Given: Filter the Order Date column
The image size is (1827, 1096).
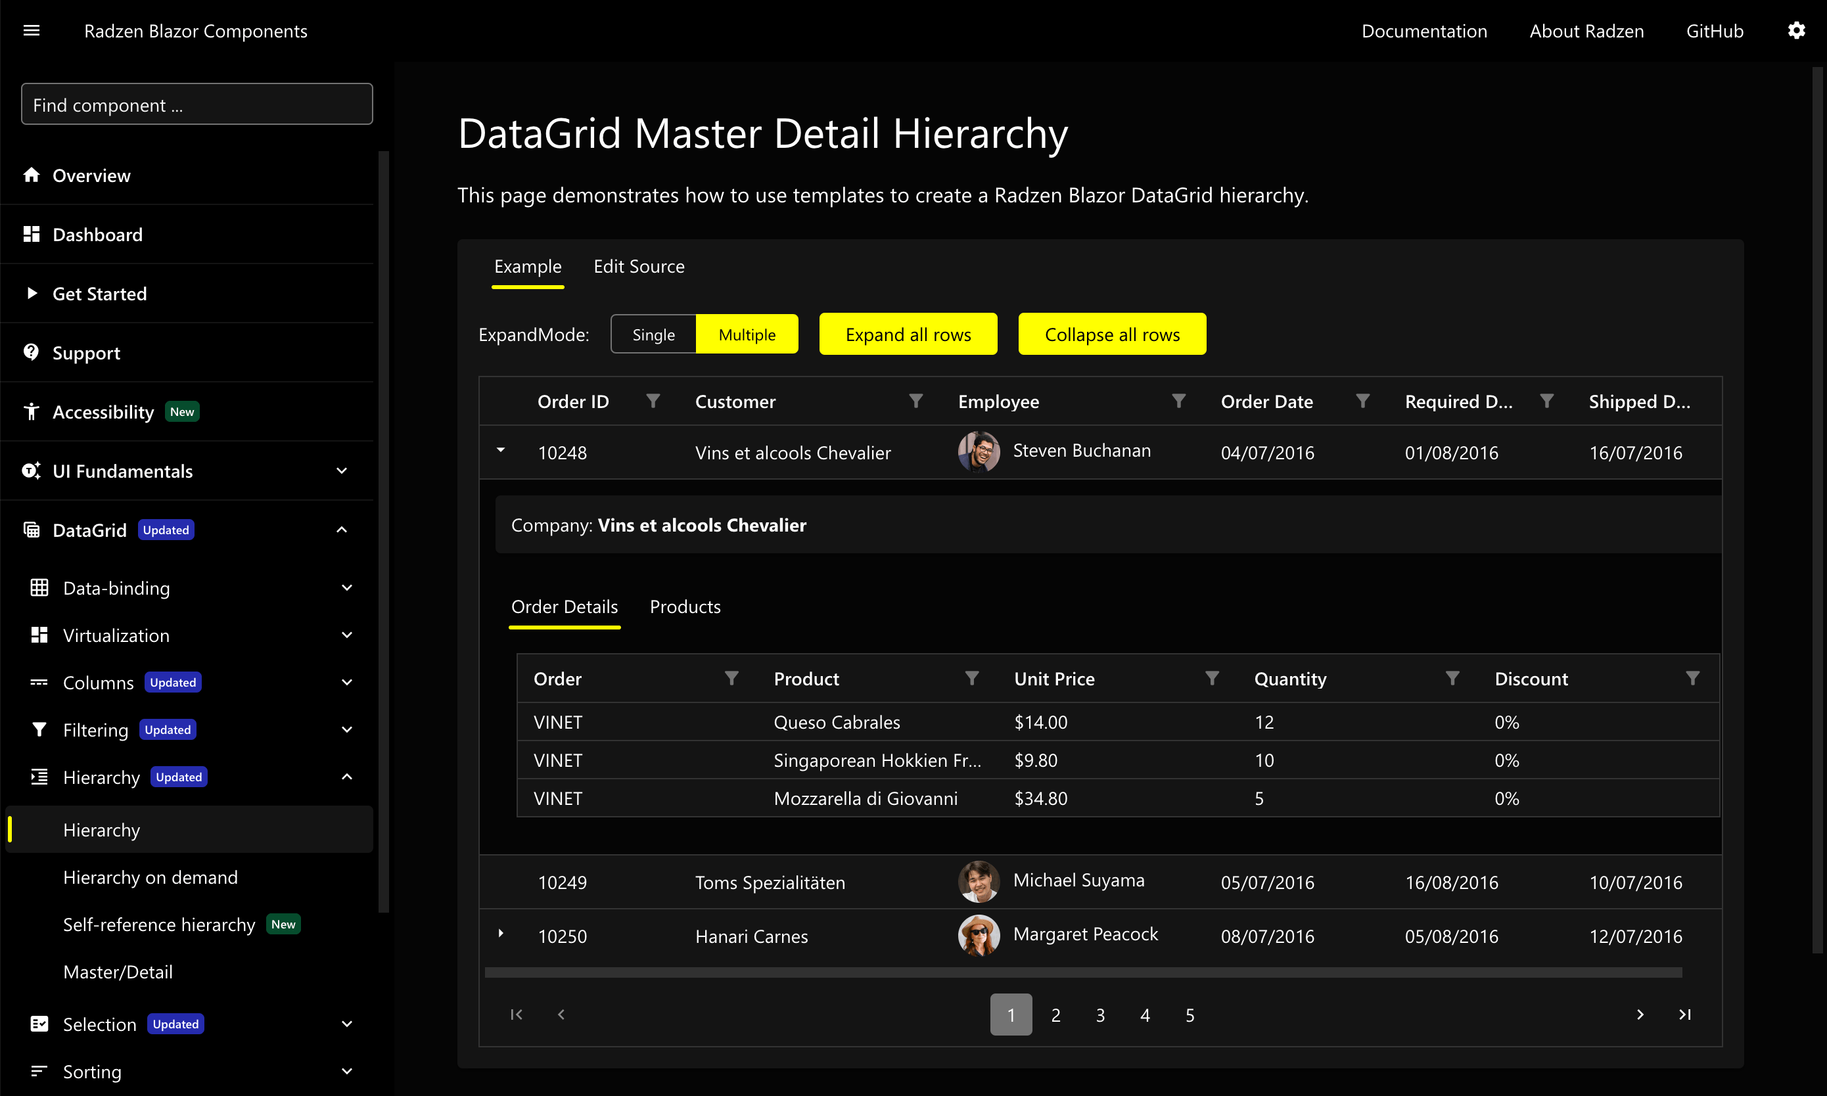Looking at the screenshot, I should coord(1362,401).
